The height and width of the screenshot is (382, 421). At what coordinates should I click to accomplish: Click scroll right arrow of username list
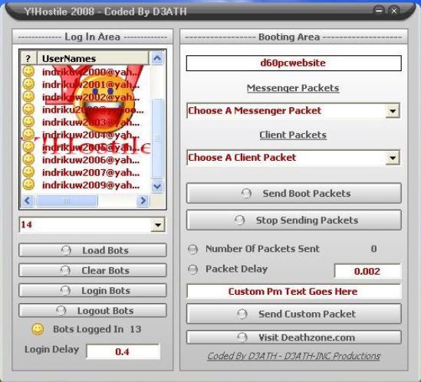pyautogui.click(x=143, y=201)
